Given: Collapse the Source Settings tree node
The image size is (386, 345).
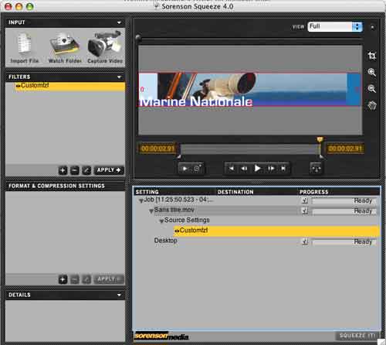Looking at the screenshot, I should (x=161, y=221).
